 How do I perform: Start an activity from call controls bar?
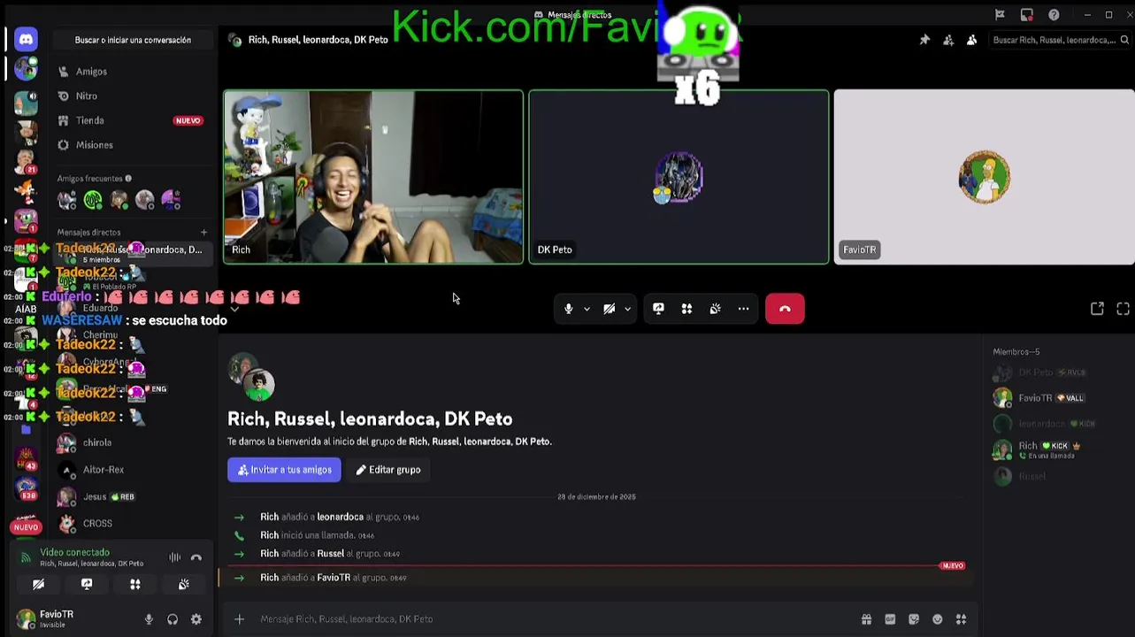tap(686, 309)
